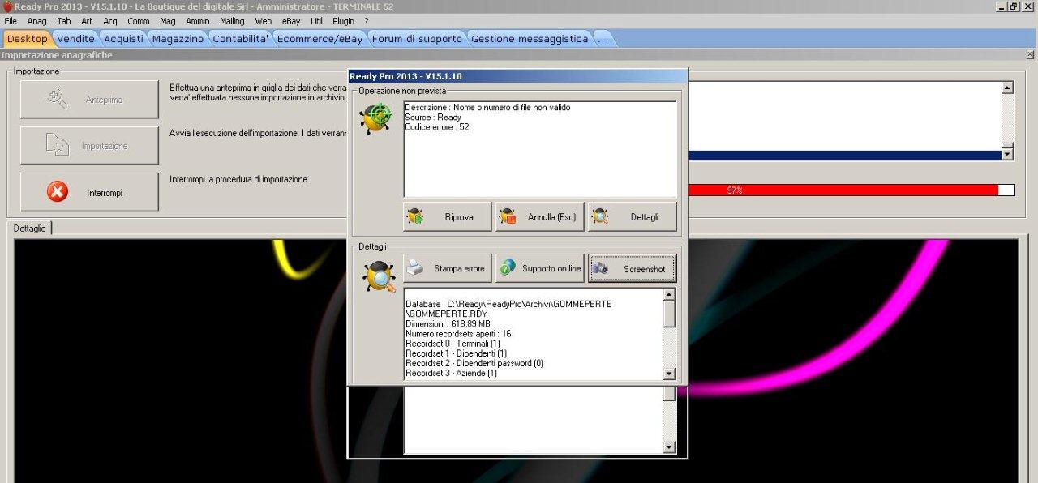Open error details with the Dettagli button
Screen dimensions: 1038x483
point(632,216)
